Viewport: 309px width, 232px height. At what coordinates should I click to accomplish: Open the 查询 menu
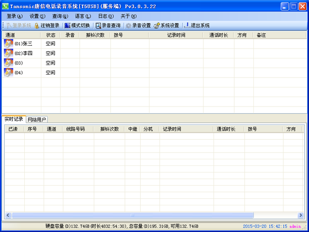tap(60, 16)
